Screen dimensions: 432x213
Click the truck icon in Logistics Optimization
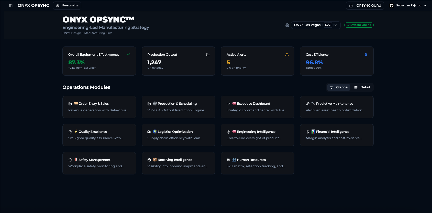(x=149, y=132)
